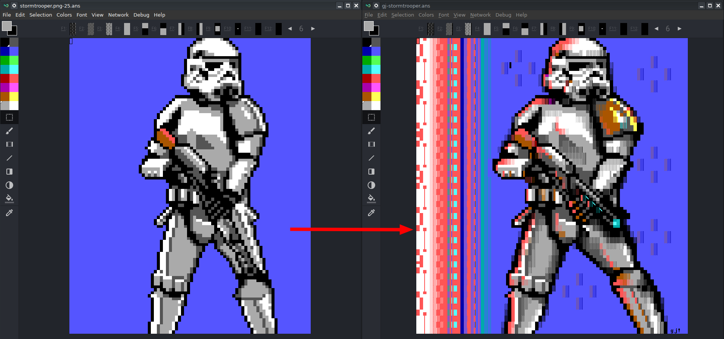This screenshot has width=724, height=339.
Task: Click foreground/background color indicator in left window
Action: 9,28
